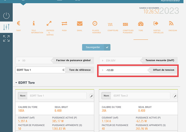Image resolution: width=186 pixels, height=132 pixels.
Task: Click the 1265.83 VA apparent power value
Action: (59, 129)
